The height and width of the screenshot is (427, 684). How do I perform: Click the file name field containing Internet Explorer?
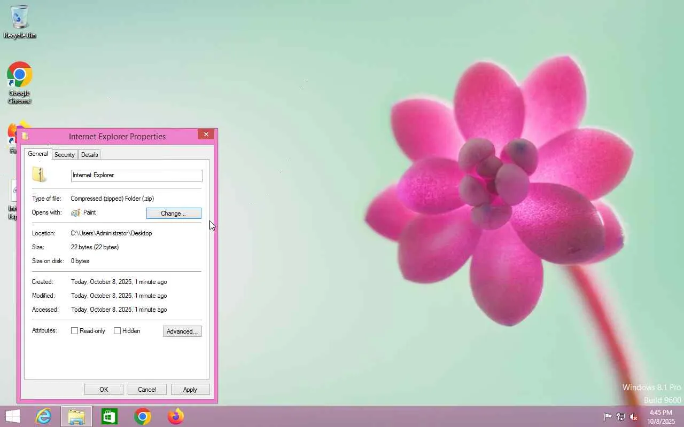(137, 175)
